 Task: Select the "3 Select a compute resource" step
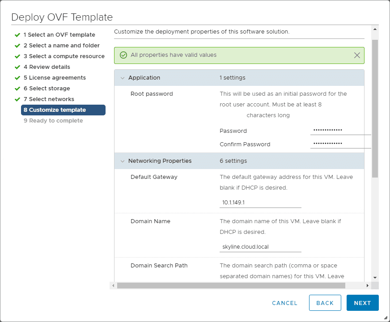click(64, 56)
